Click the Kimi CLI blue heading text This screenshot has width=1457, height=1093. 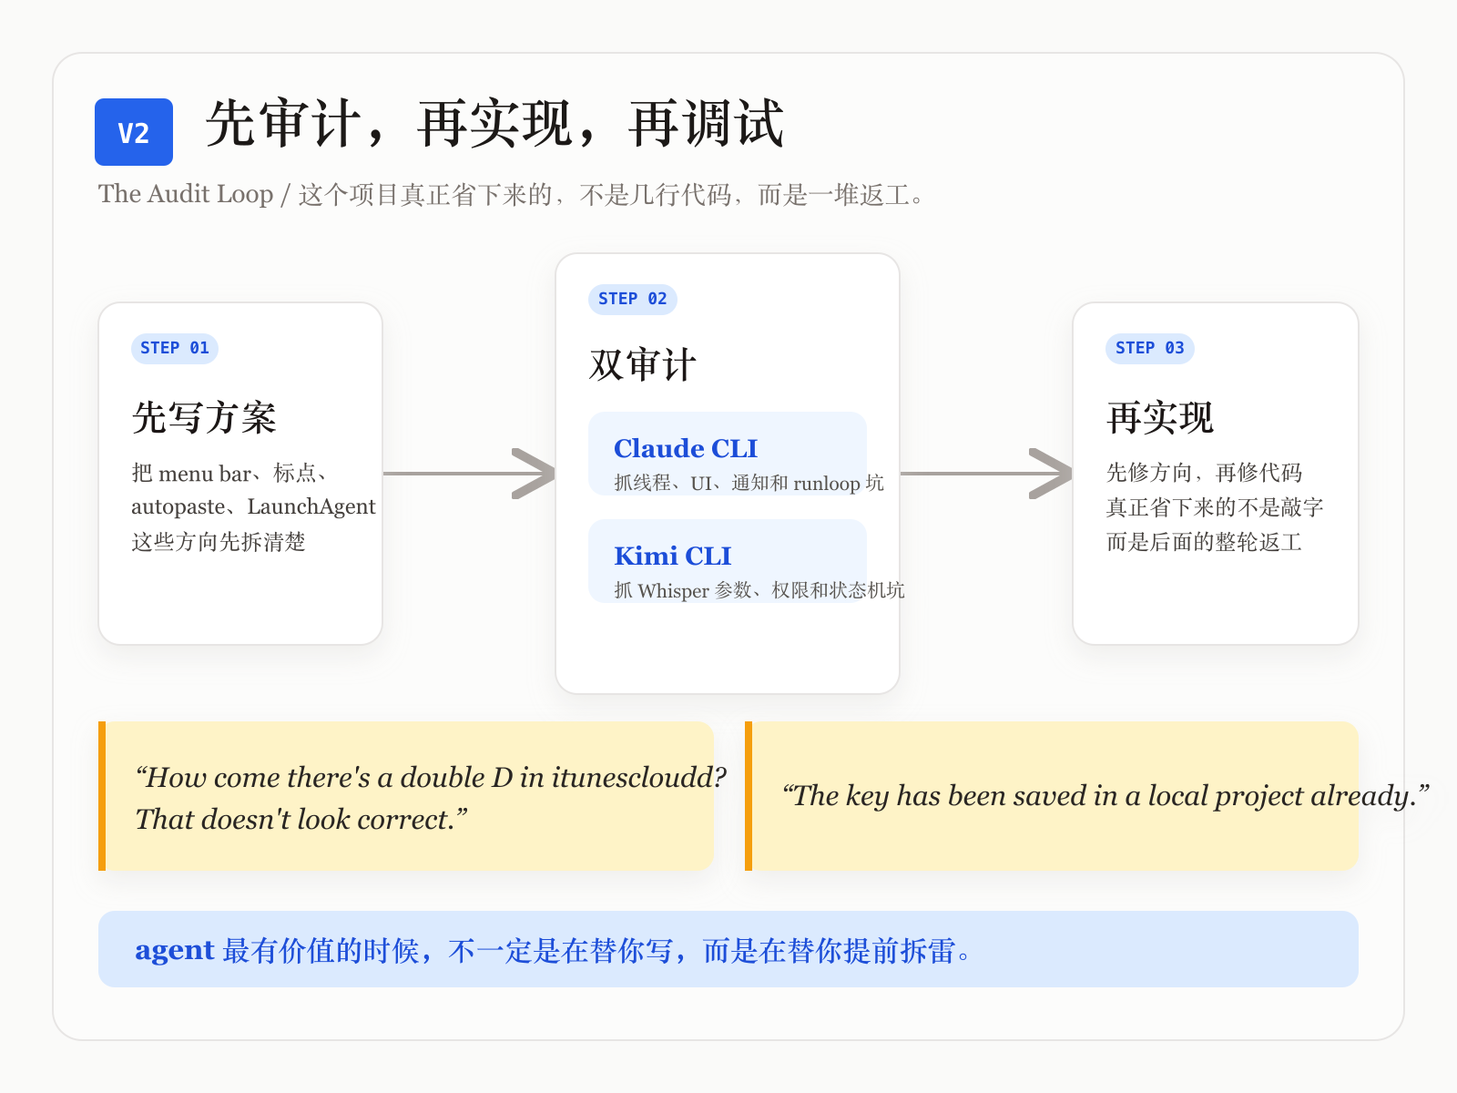pos(672,556)
